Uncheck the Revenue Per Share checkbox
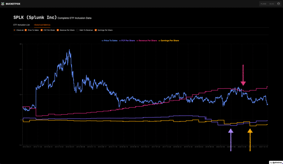The width and height of the screenshot is (283, 164). coord(58,30)
